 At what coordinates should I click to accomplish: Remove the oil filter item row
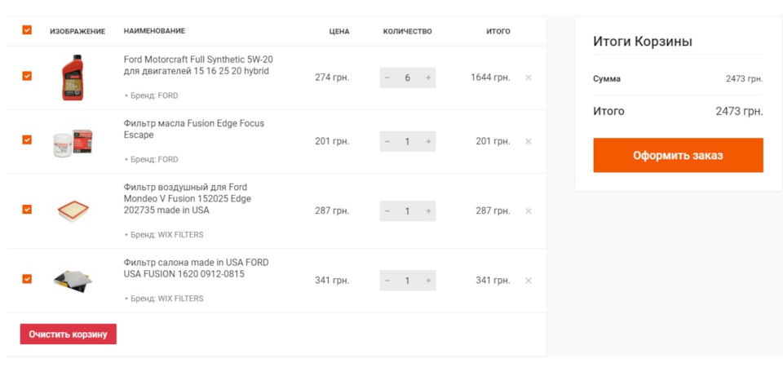[529, 142]
